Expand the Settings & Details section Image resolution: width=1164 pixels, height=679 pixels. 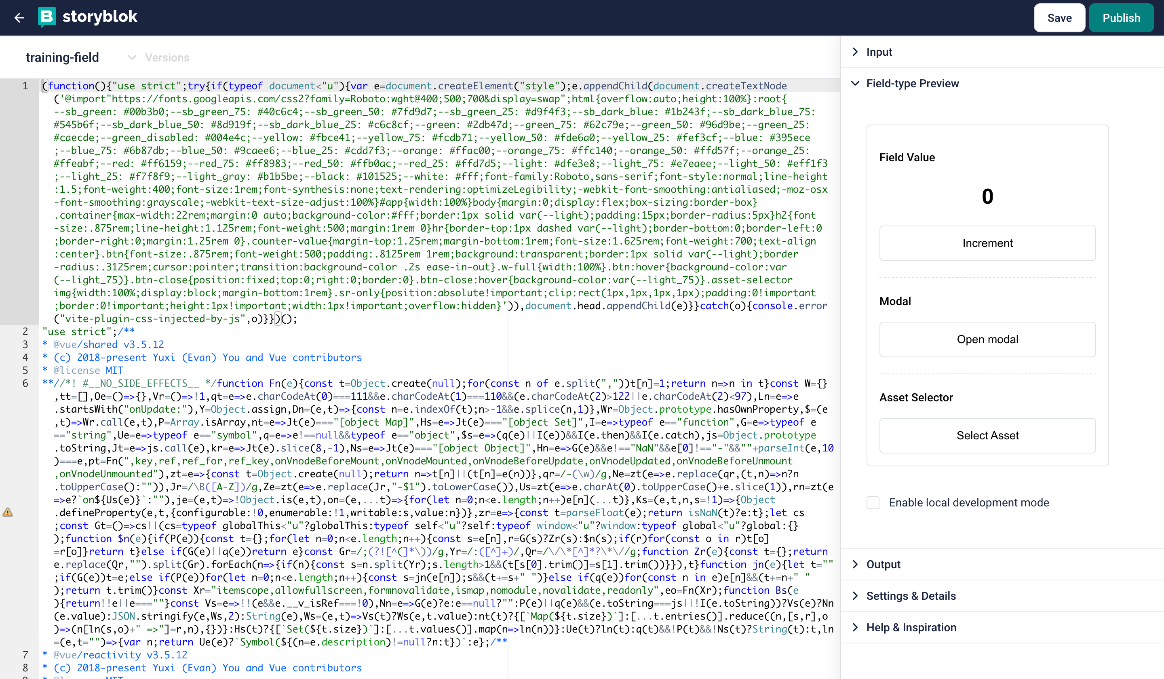(x=911, y=596)
